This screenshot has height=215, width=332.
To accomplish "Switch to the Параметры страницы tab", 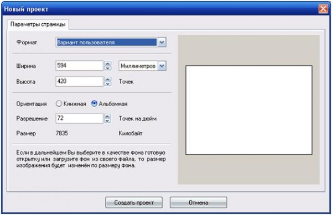I will pyautogui.click(x=38, y=24).
